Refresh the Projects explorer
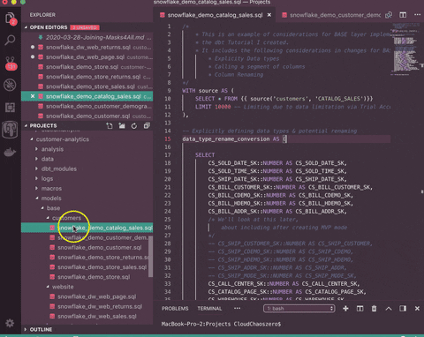This screenshot has height=337, width=424. tap(134, 126)
